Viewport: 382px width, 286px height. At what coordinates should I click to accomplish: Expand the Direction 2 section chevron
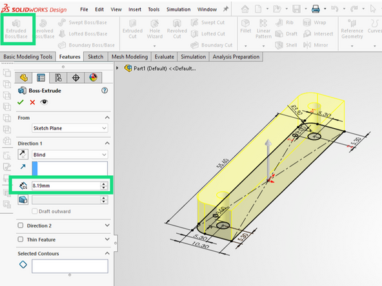(107, 225)
